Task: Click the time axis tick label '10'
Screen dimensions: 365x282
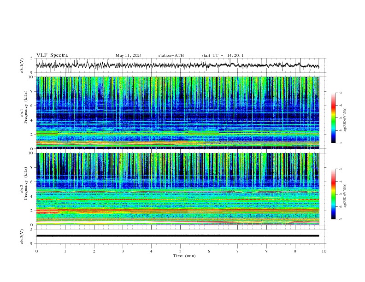Action: point(324,251)
